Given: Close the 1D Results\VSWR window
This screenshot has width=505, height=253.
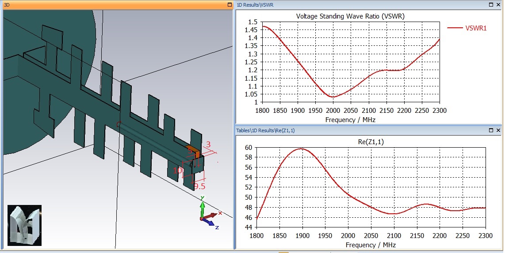Looking at the screenshot, I should 498,5.
